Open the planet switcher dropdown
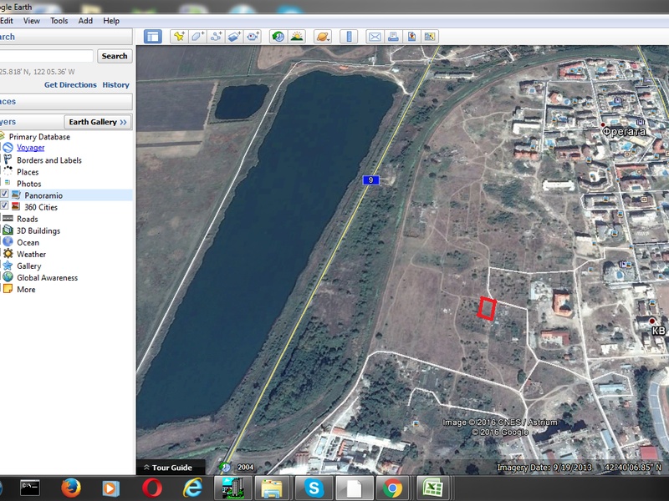The height and width of the screenshot is (501, 669). [323, 37]
